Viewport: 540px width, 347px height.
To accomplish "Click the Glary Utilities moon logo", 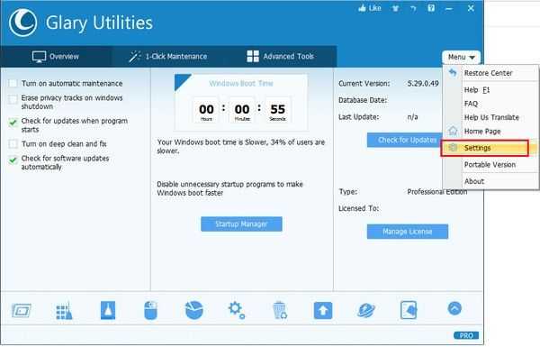I will point(23,23).
